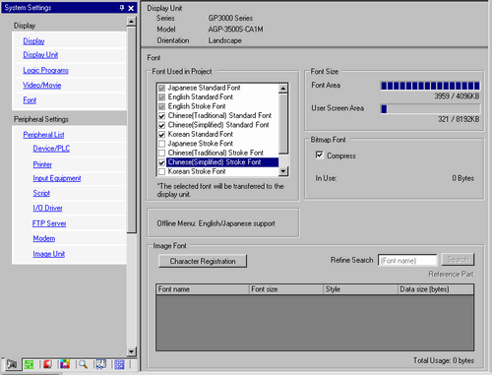Open the green grid tab icon
Image resolution: width=492 pixels, height=375 pixels.
[x=29, y=364]
